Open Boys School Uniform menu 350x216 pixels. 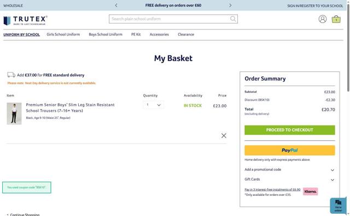[x=106, y=34]
